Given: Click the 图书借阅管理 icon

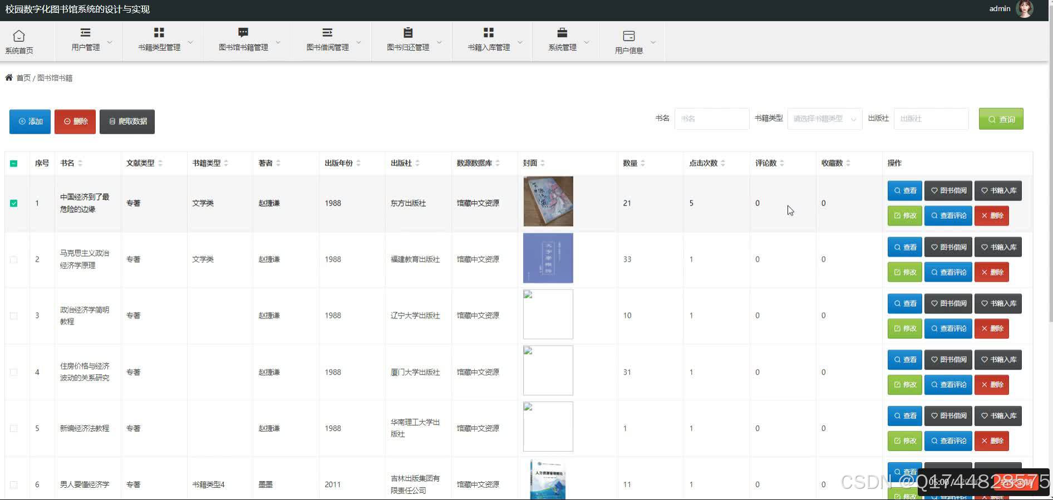Looking at the screenshot, I should point(327,33).
